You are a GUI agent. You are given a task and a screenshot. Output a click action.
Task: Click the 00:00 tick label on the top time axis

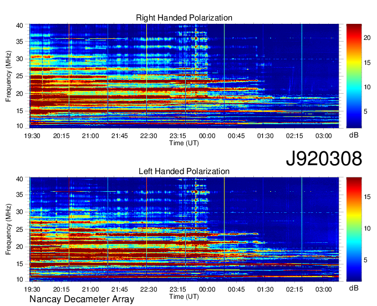tap(207, 136)
